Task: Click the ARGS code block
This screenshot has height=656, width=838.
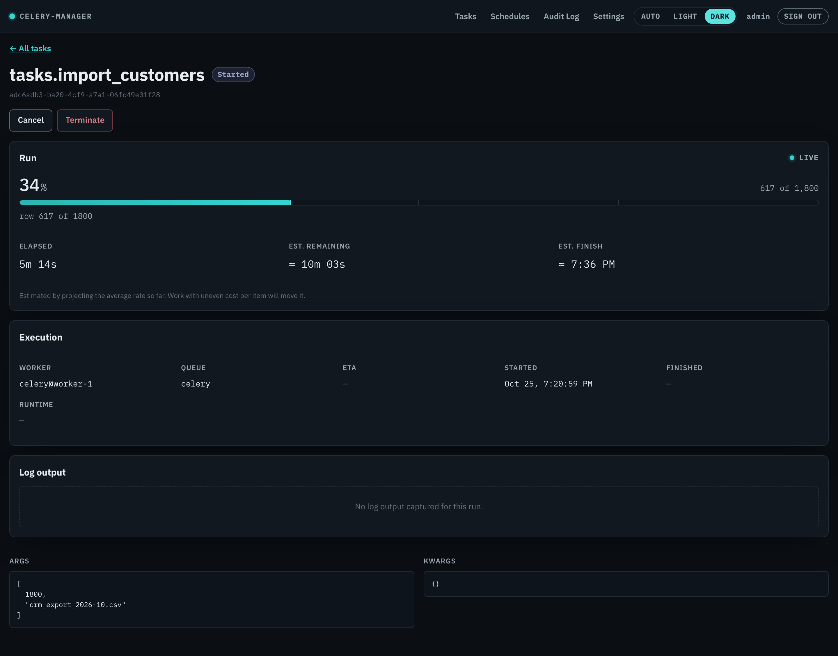Action: click(212, 599)
